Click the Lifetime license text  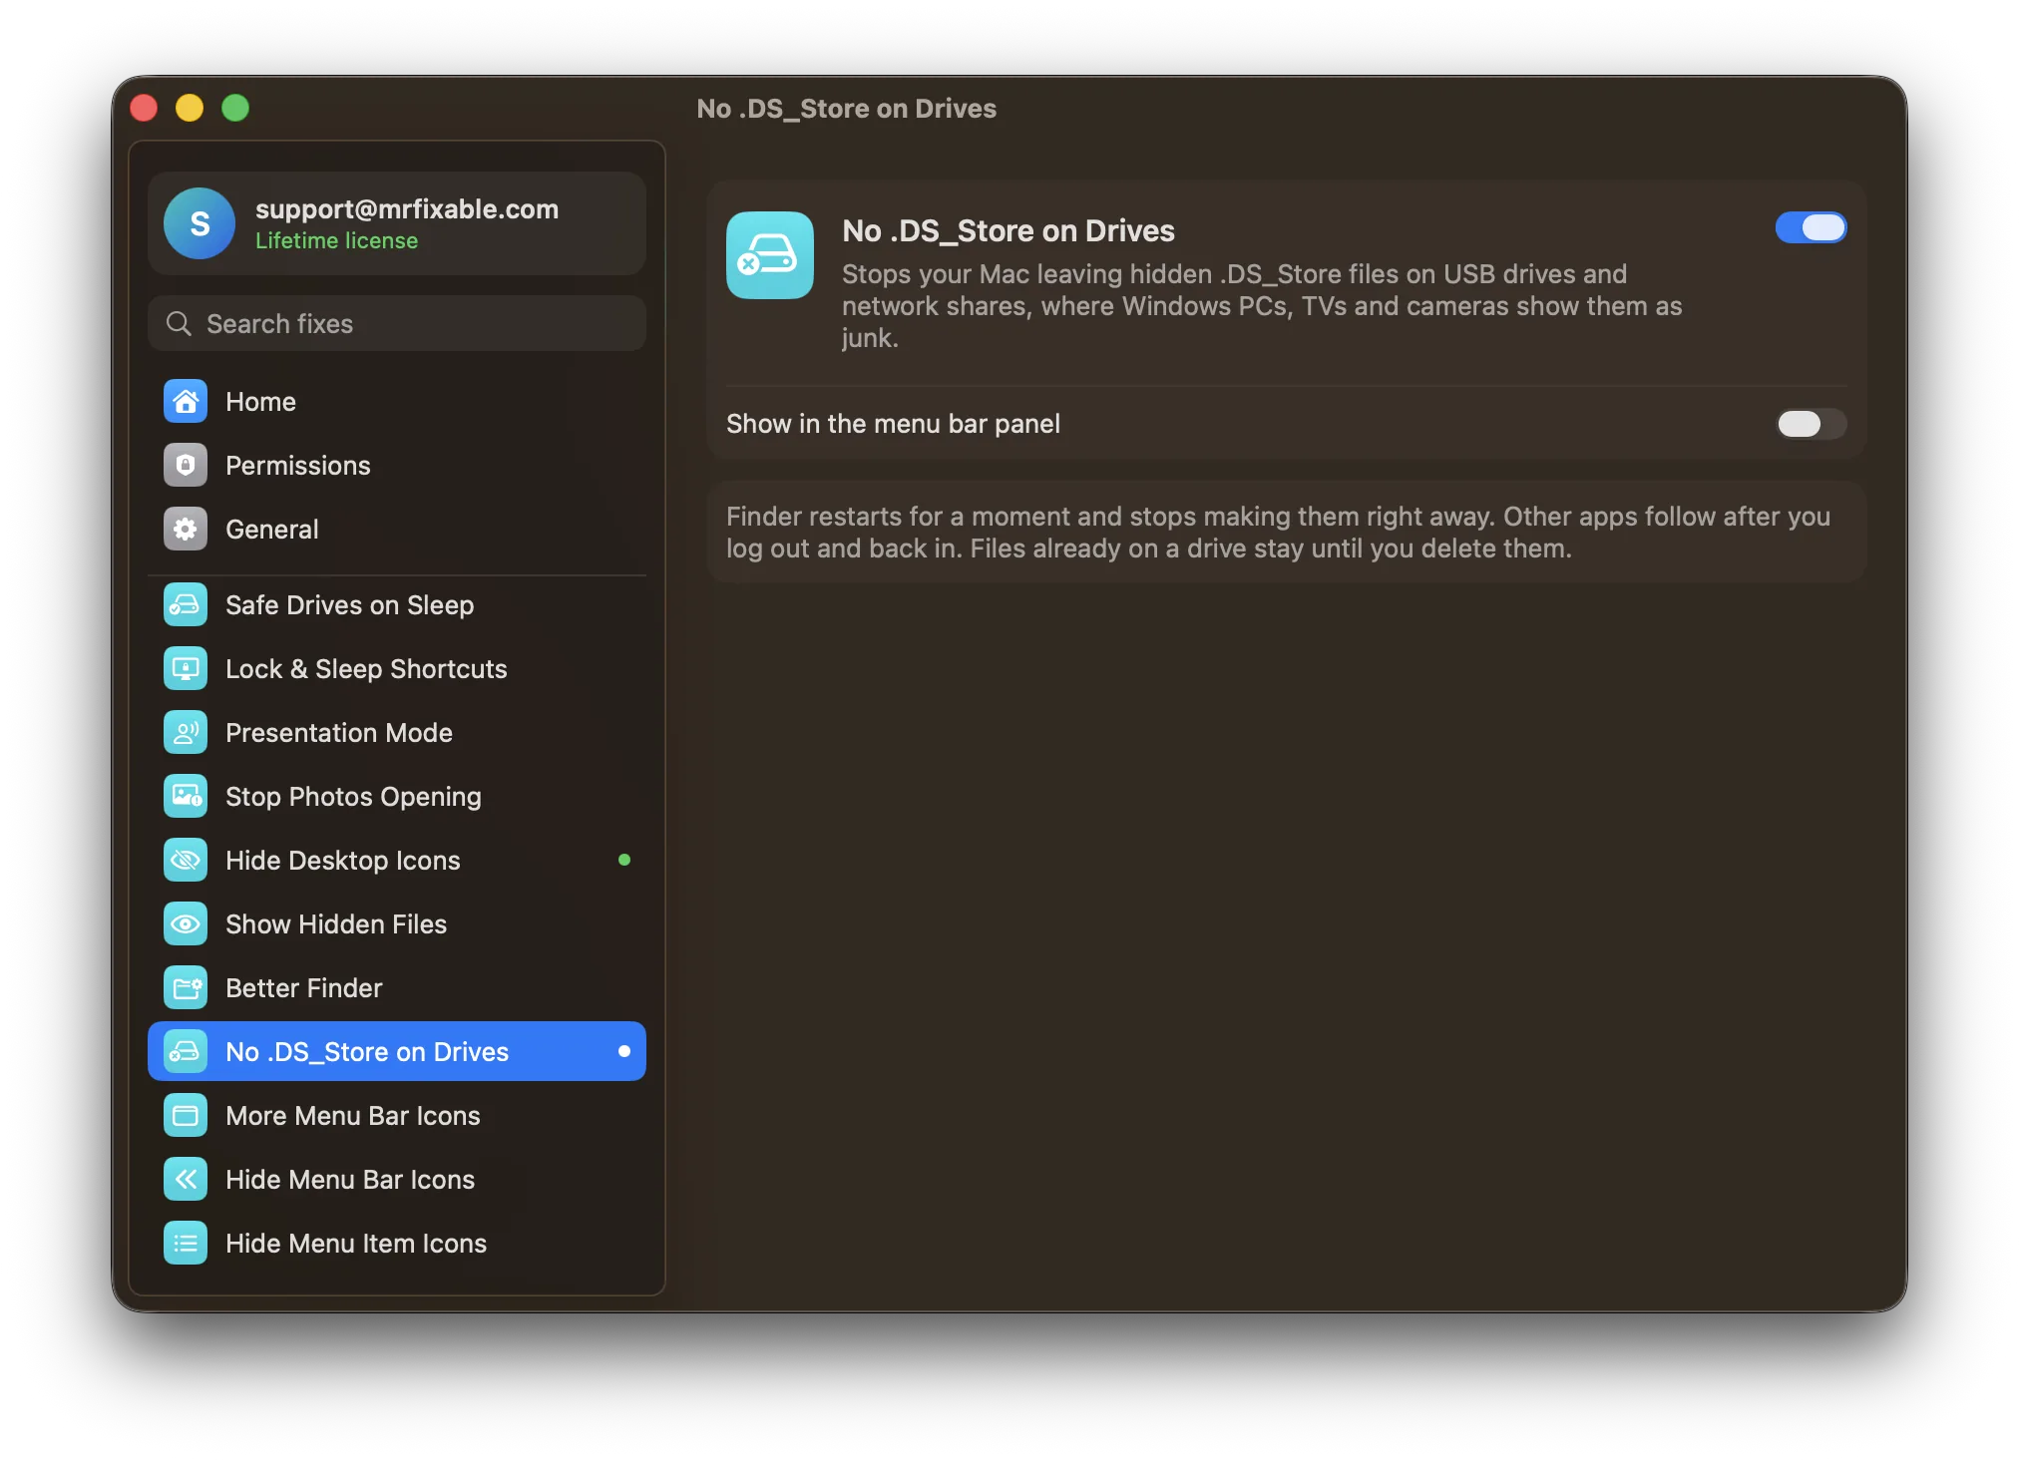click(x=336, y=240)
